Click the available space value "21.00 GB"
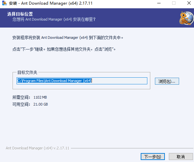This screenshot has height=162, width=194. click(x=40, y=104)
